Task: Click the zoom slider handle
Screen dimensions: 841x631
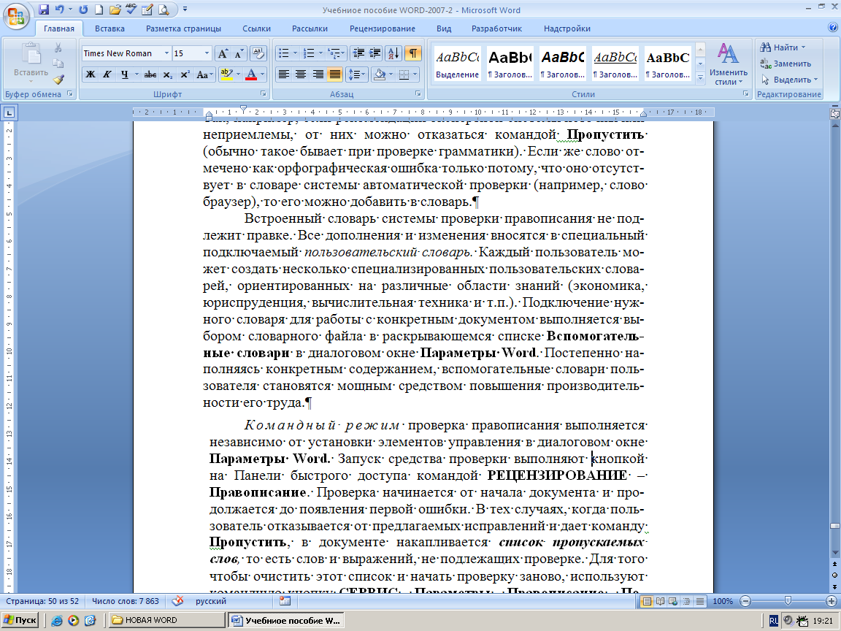Action: 788,601
